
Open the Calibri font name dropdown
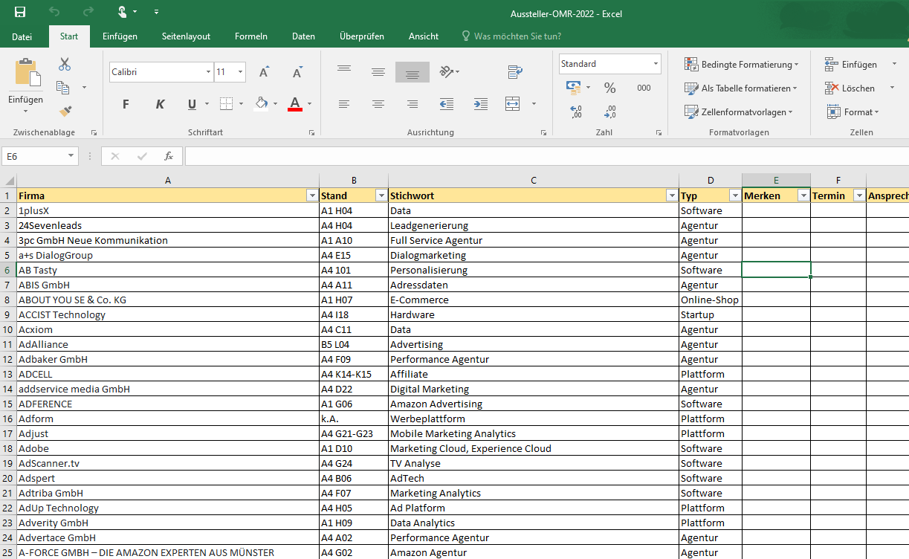pos(208,72)
